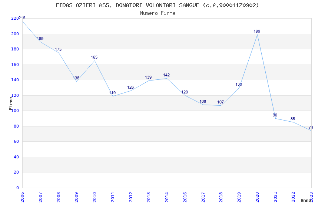This screenshot has height=204, width=315.
Task: Click the x-axis year label 2007
Action: 40,197
